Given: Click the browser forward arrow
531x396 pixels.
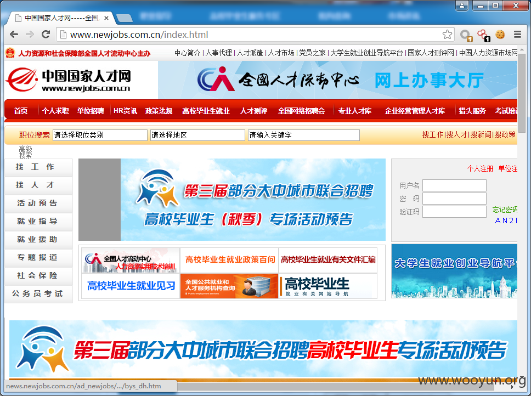Looking at the screenshot, I should click(30, 34).
